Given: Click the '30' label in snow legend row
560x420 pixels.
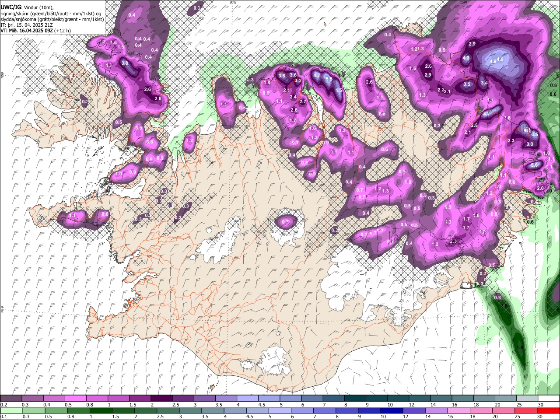Looking at the screenshot, I should 541,405.
